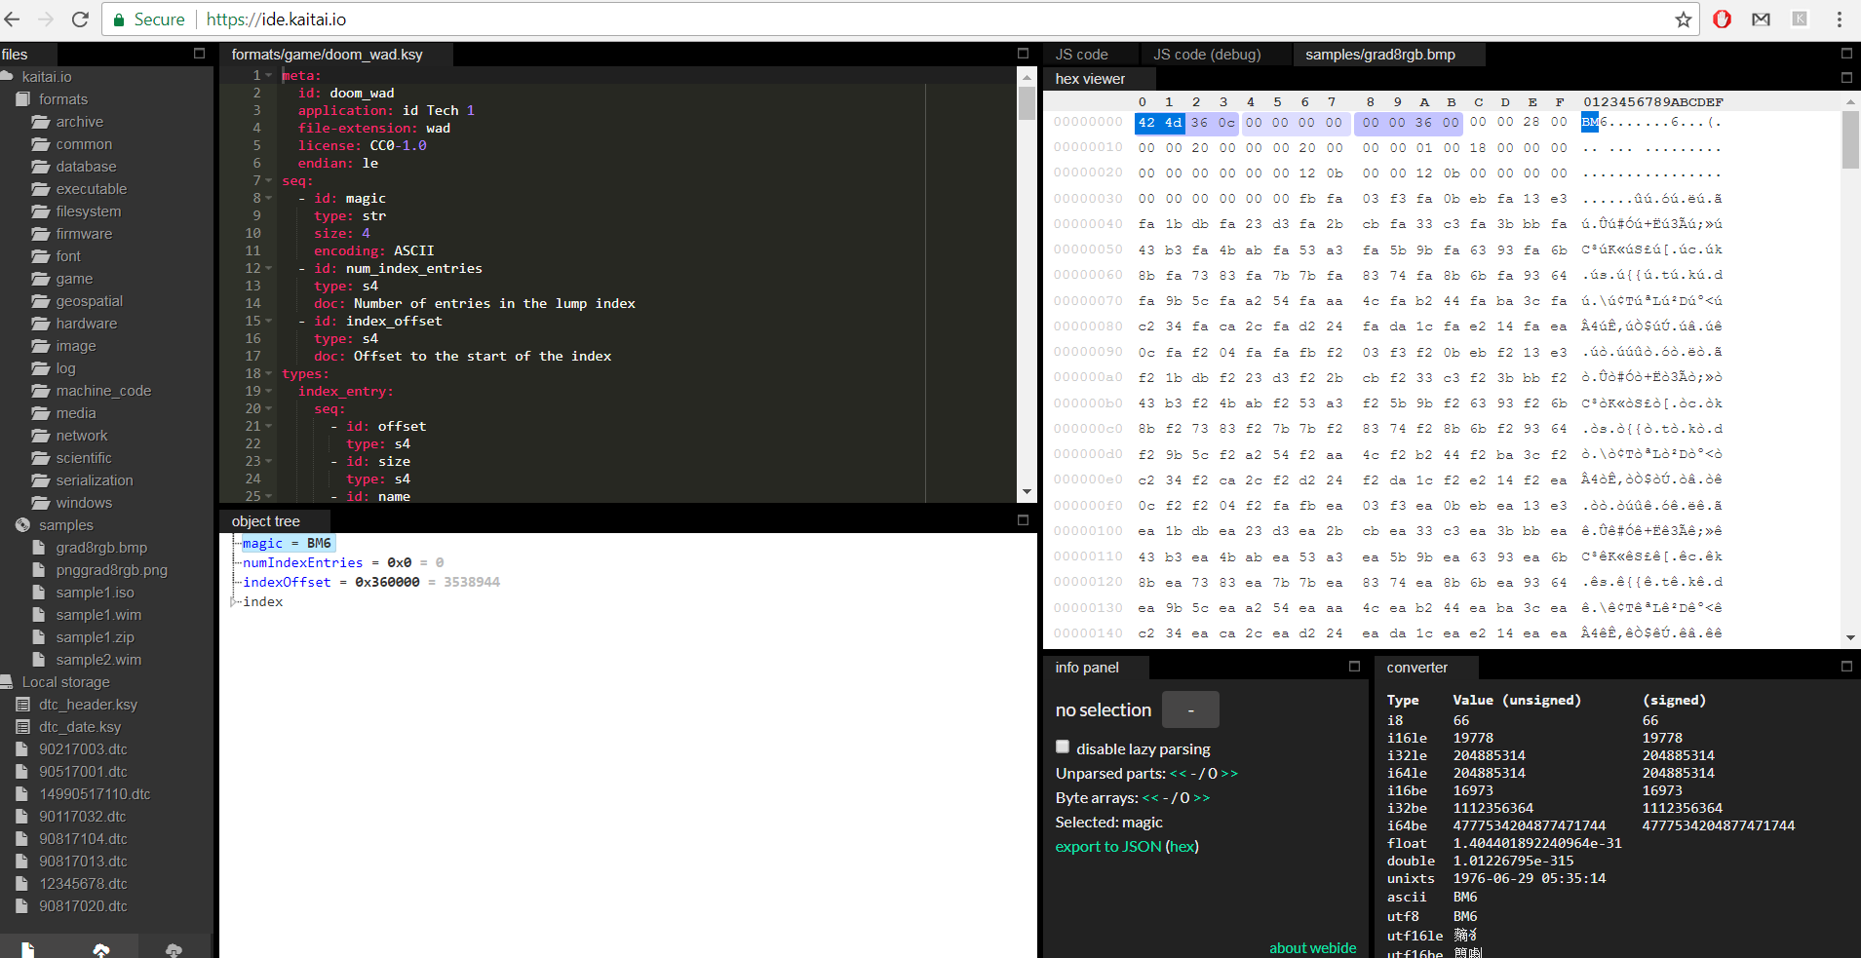Click the cloud download icon
The image size is (1861, 958).
[174, 949]
